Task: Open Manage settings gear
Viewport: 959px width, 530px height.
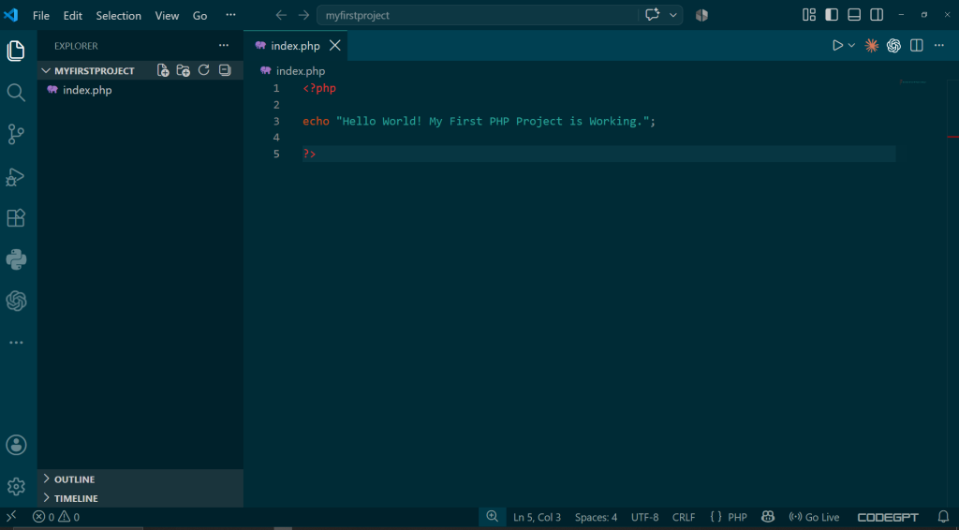Action: coord(16,487)
